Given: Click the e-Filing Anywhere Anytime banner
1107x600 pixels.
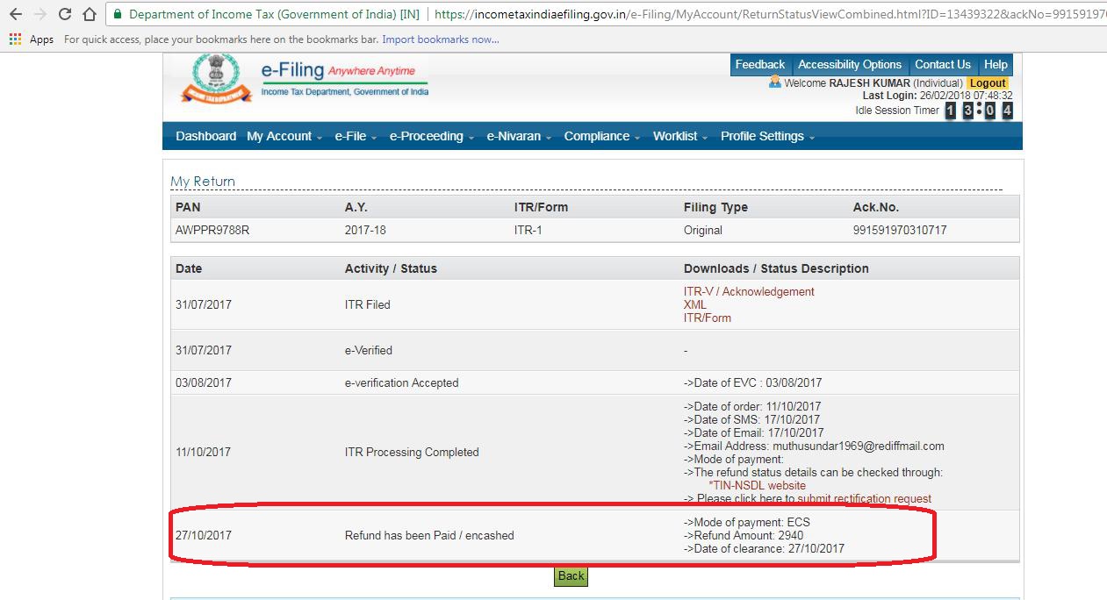Looking at the screenshot, I should pos(345,79).
